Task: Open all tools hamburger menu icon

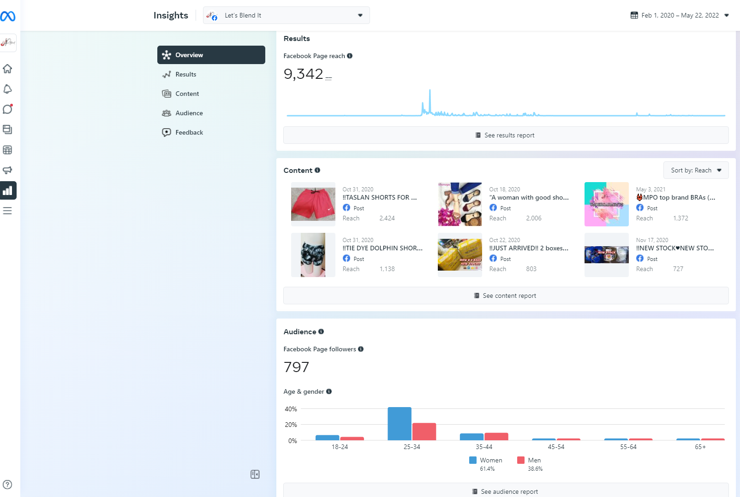Action: coord(7,211)
